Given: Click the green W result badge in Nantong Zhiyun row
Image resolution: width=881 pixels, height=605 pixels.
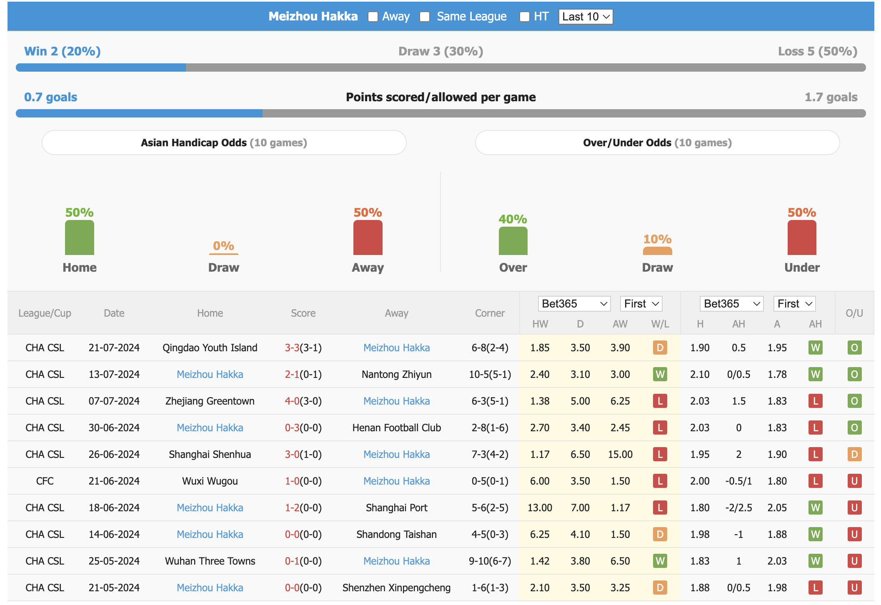Looking at the screenshot, I should click(x=660, y=374).
